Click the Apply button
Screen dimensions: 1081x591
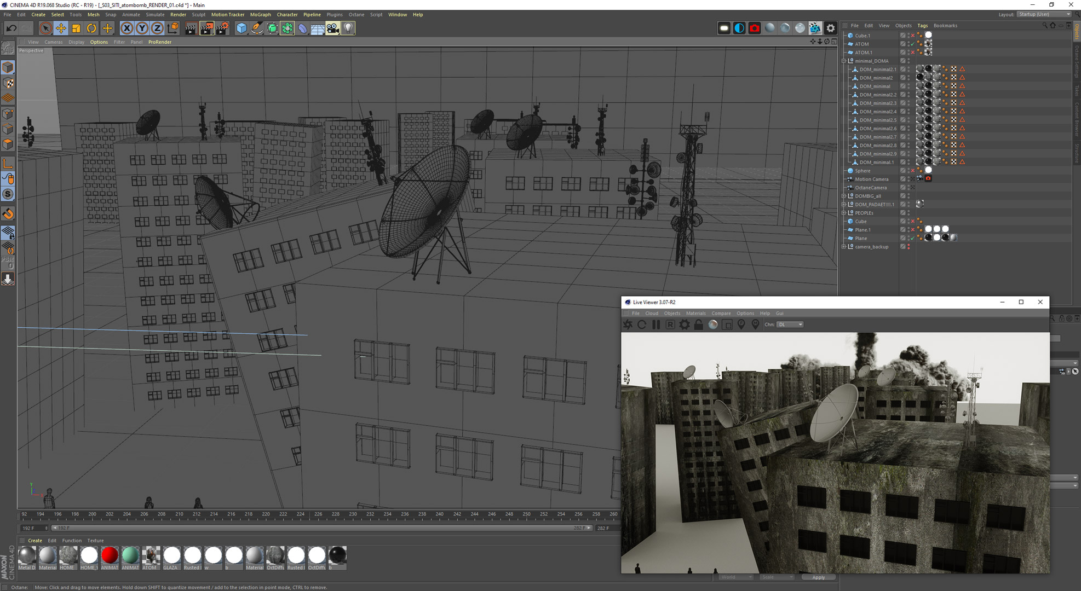coord(818,577)
